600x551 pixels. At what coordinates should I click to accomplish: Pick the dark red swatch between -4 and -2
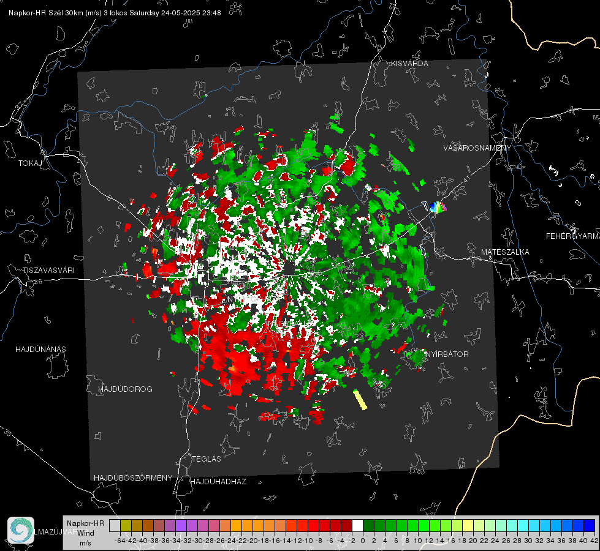point(346,526)
